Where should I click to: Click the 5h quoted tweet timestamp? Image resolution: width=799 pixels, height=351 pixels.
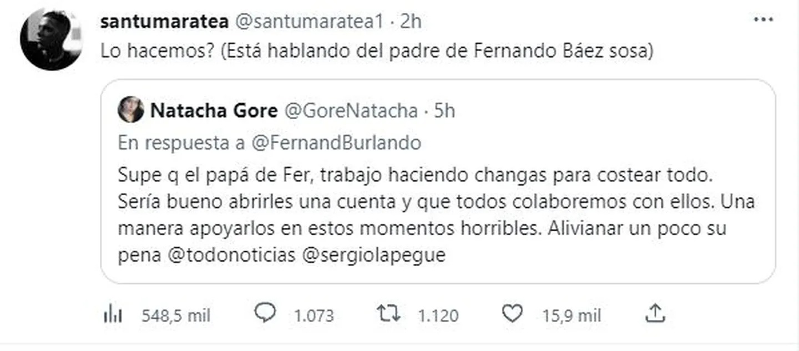444,111
